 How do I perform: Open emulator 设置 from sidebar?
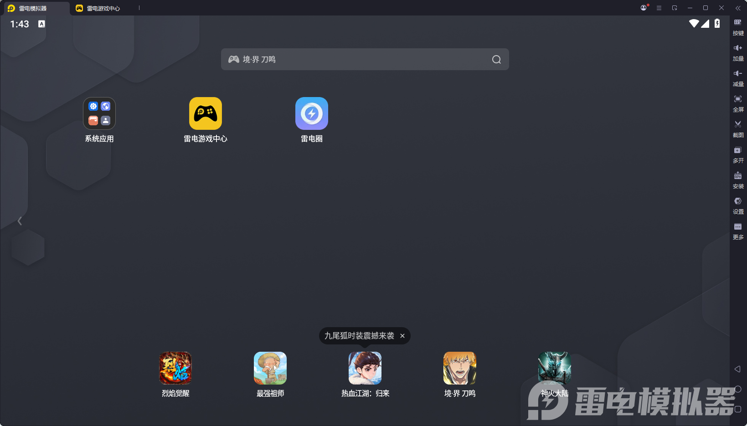pyautogui.click(x=738, y=206)
